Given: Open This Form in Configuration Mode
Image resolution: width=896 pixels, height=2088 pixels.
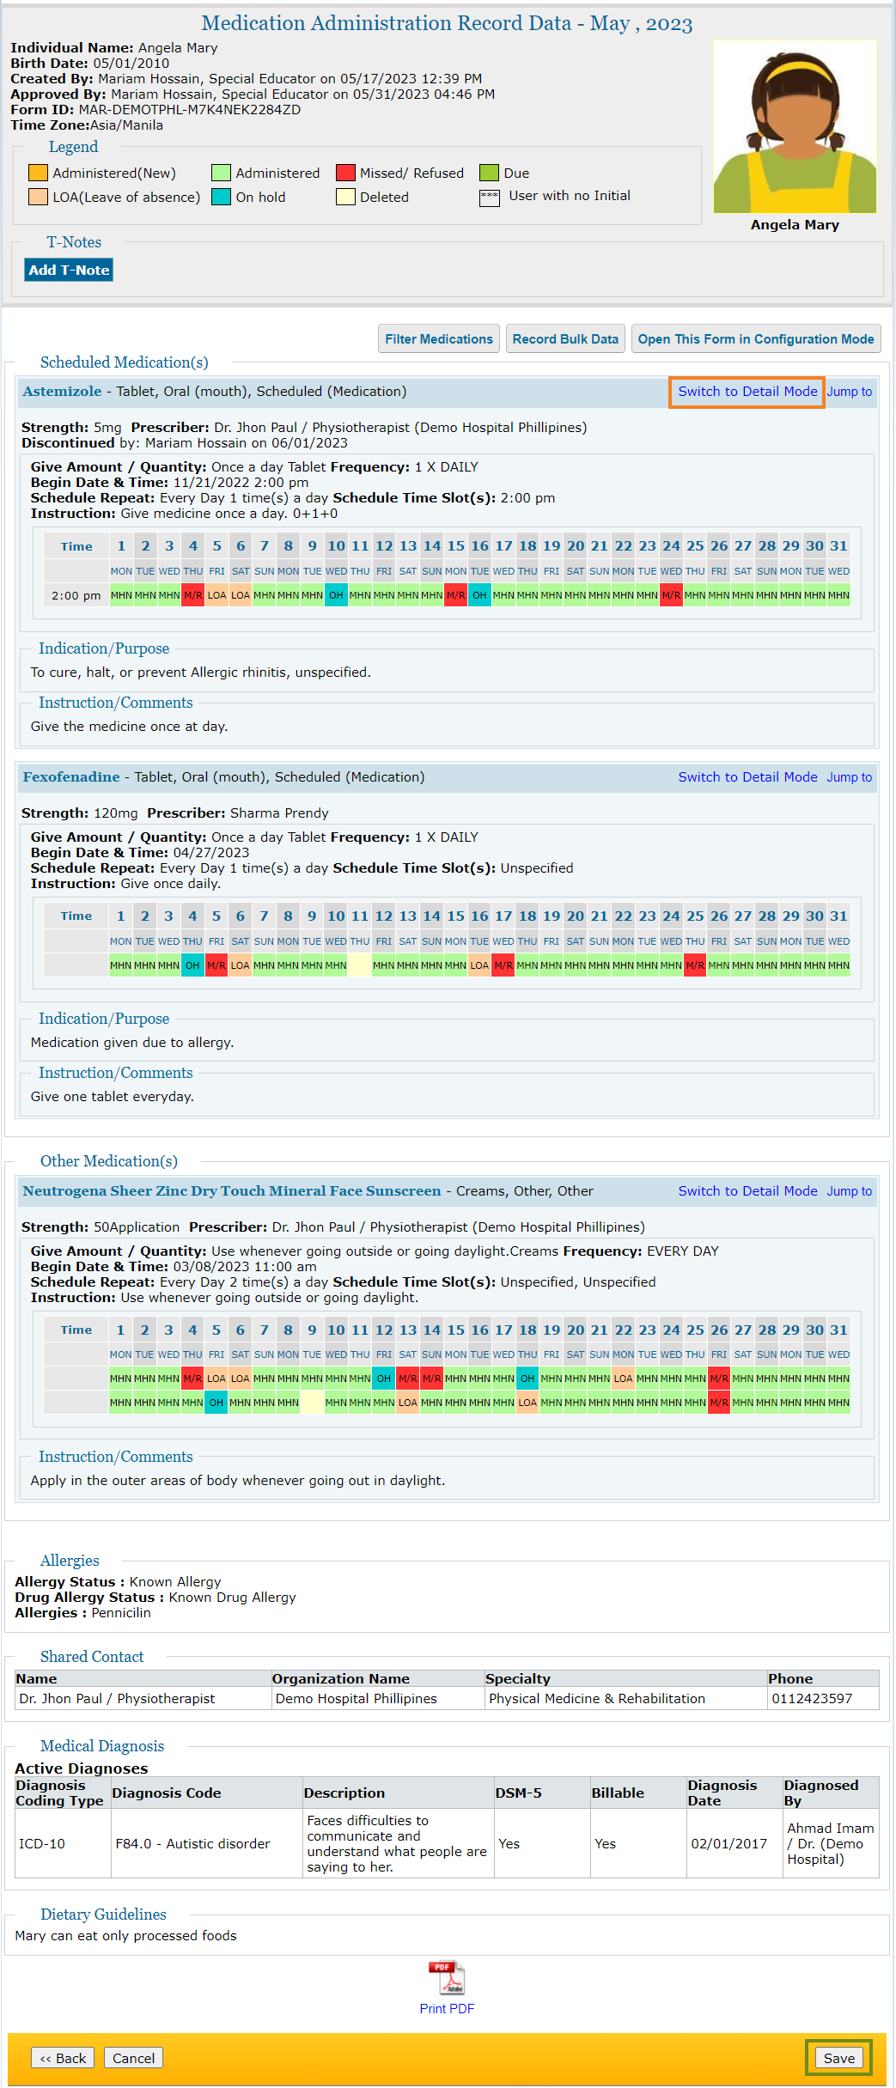Looking at the screenshot, I should 755,339.
